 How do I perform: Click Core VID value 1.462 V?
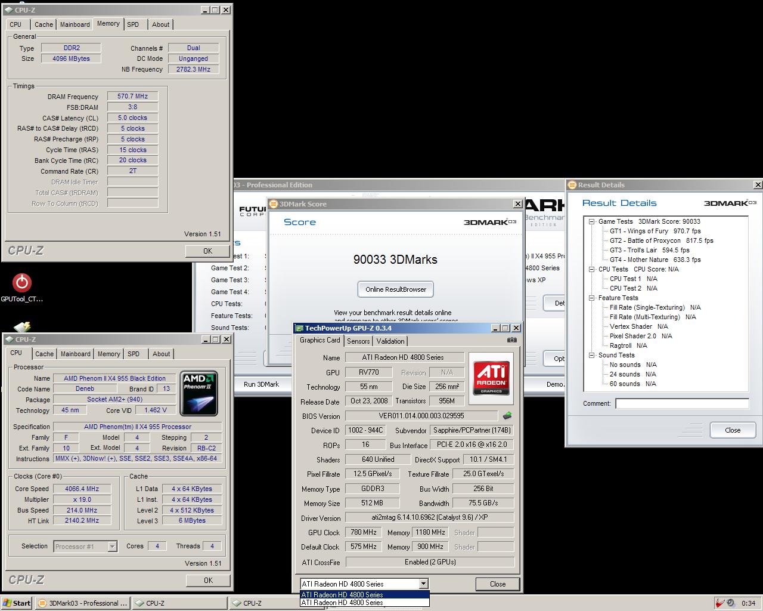point(155,410)
